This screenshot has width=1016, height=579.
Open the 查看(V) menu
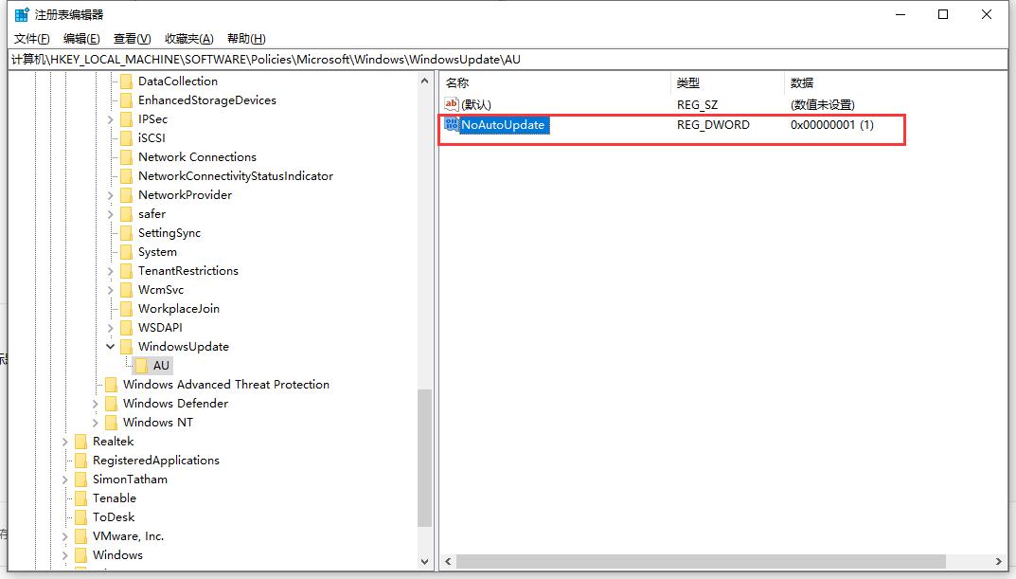click(x=133, y=39)
